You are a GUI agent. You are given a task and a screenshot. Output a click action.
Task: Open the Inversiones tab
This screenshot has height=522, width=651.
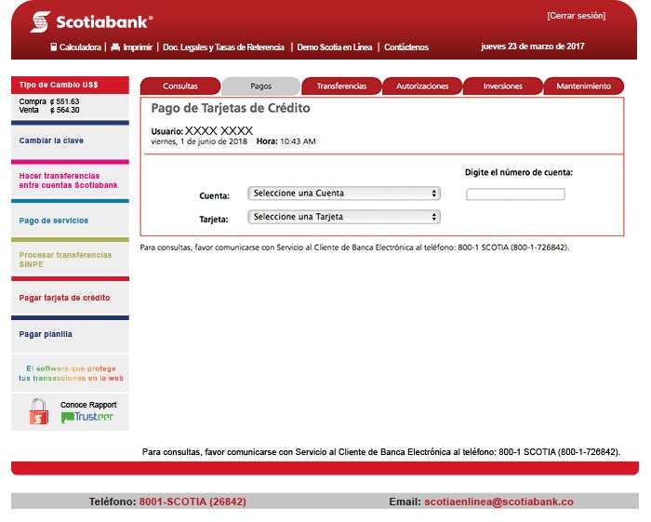(503, 87)
